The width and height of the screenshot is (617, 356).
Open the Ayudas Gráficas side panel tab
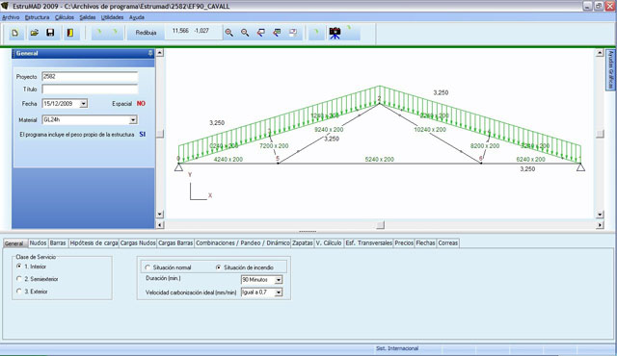(610, 69)
